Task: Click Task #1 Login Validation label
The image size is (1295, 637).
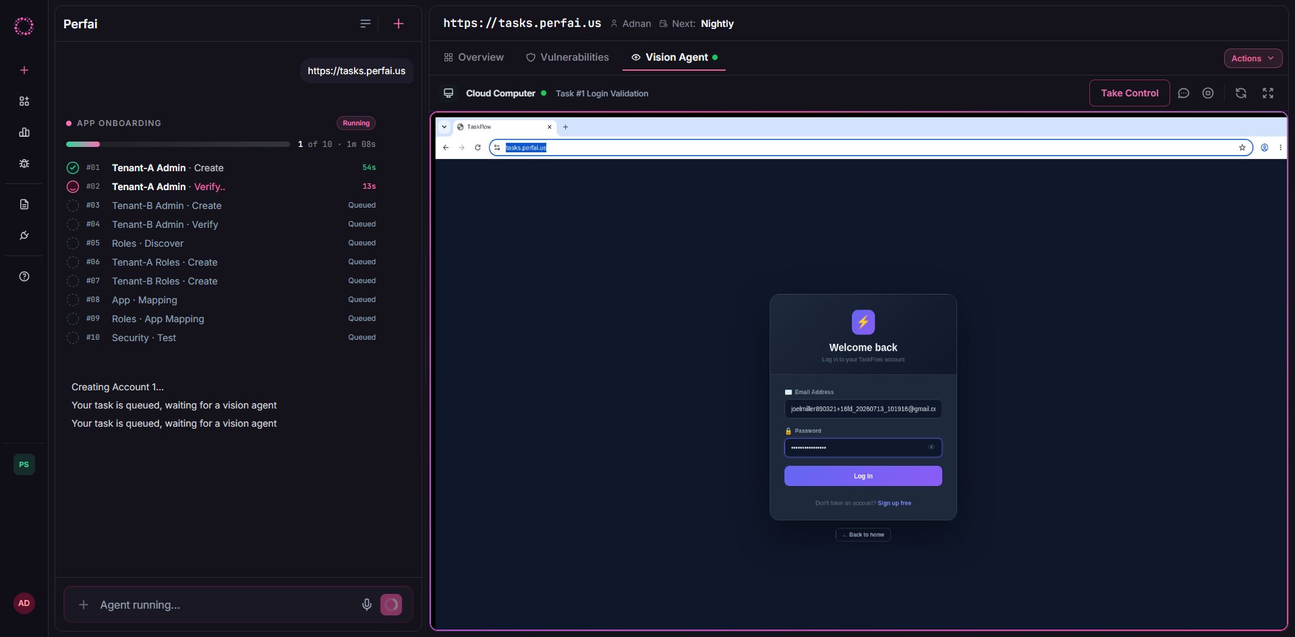Action: 602,94
